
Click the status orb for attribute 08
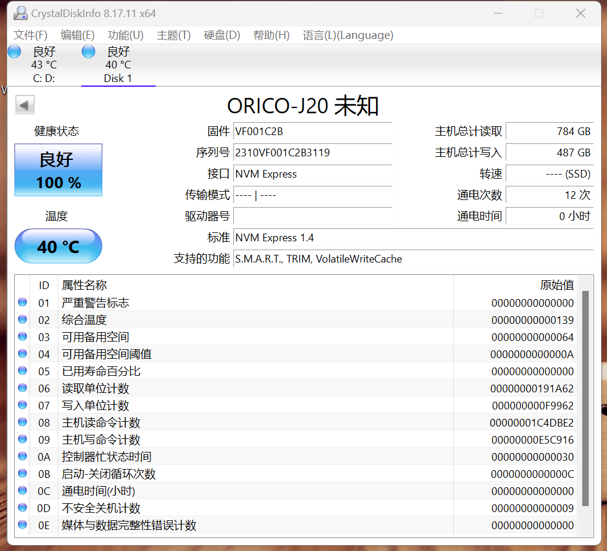coord(22,422)
